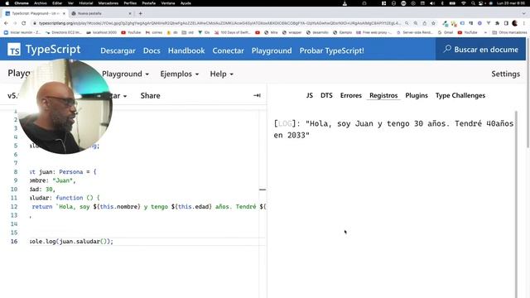Switch to the JS output tab
This screenshot has width=530, height=298.
point(309,96)
